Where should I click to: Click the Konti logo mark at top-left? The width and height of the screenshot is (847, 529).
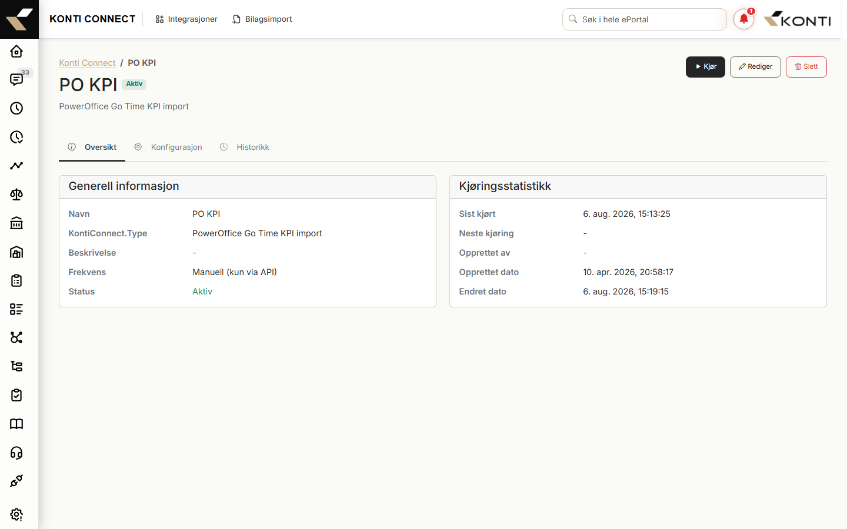tap(19, 19)
